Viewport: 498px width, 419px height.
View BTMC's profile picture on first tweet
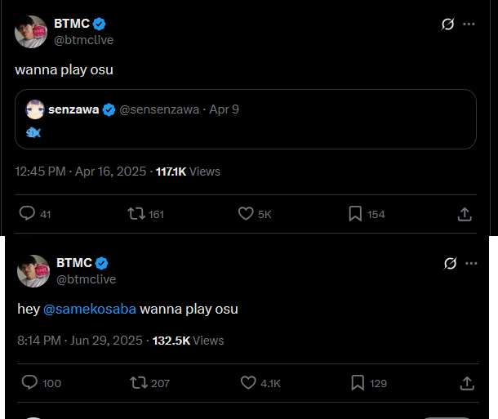[x=31, y=32]
